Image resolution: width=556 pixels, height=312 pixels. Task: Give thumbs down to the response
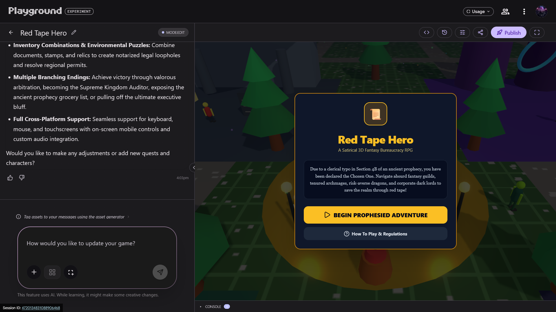tap(22, 178)
